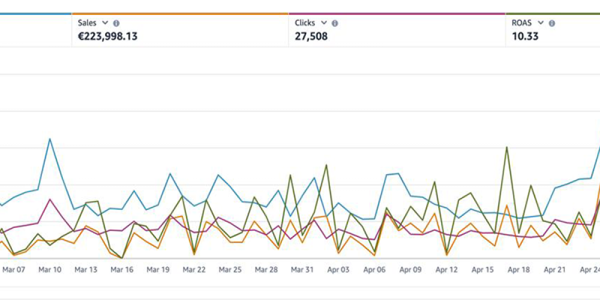Select the Clicks value 27,508
The image size is (600, 300).
[x=311, y=36]
